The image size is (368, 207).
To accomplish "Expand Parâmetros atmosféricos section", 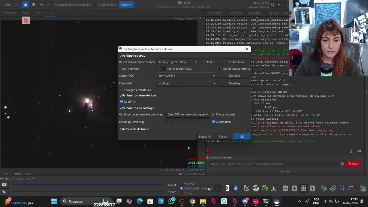I will click(x=138, y=95).
